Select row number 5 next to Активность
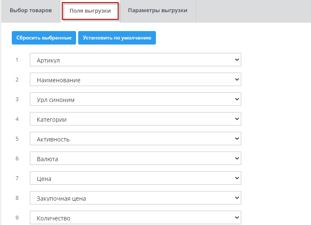The height and width of the screenshot is (225, 311). pyautogui.click(x=17, y=139)
